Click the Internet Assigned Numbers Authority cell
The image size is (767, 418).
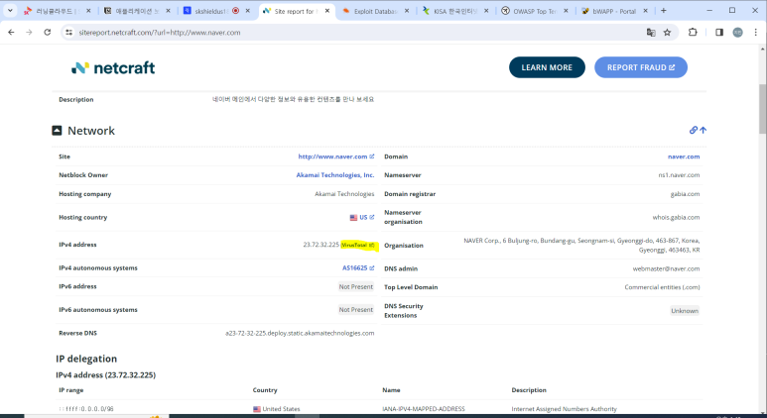(x=564, y=409)
